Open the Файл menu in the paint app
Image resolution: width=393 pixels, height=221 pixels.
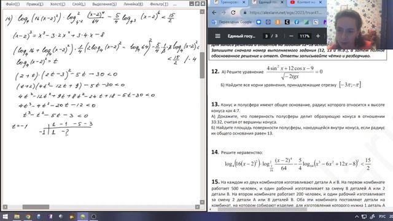coord(12,4)
